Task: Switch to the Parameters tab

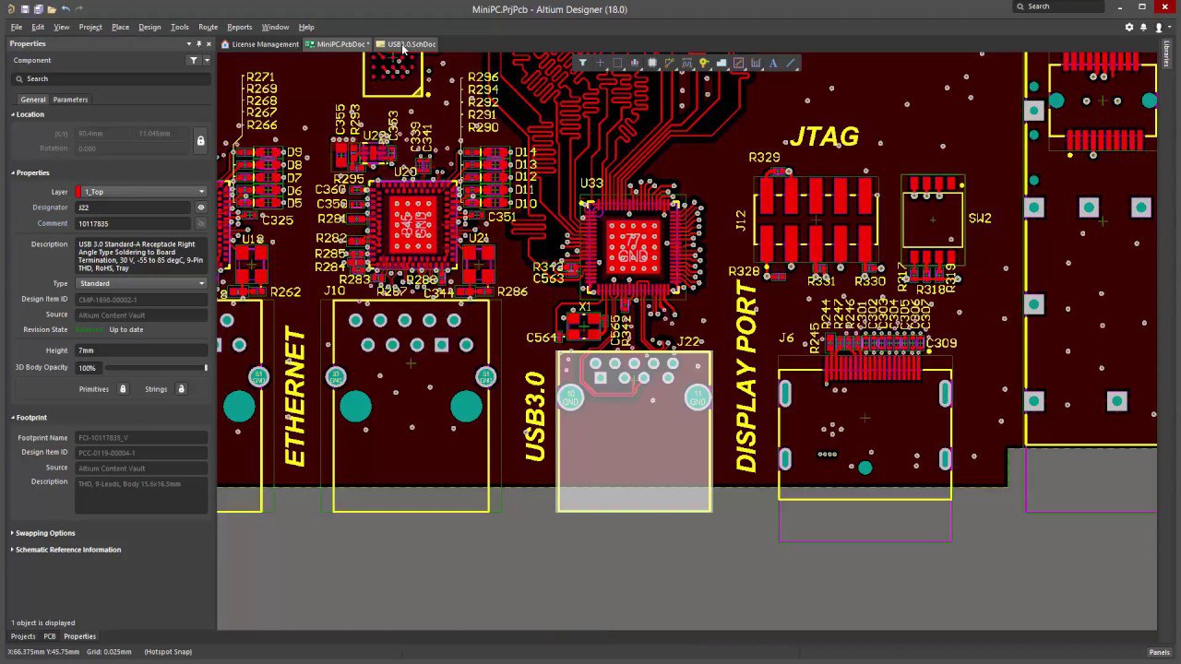Action: 70,100
